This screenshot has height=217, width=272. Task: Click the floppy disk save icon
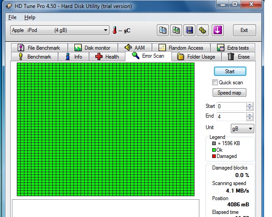pos(190,30)
